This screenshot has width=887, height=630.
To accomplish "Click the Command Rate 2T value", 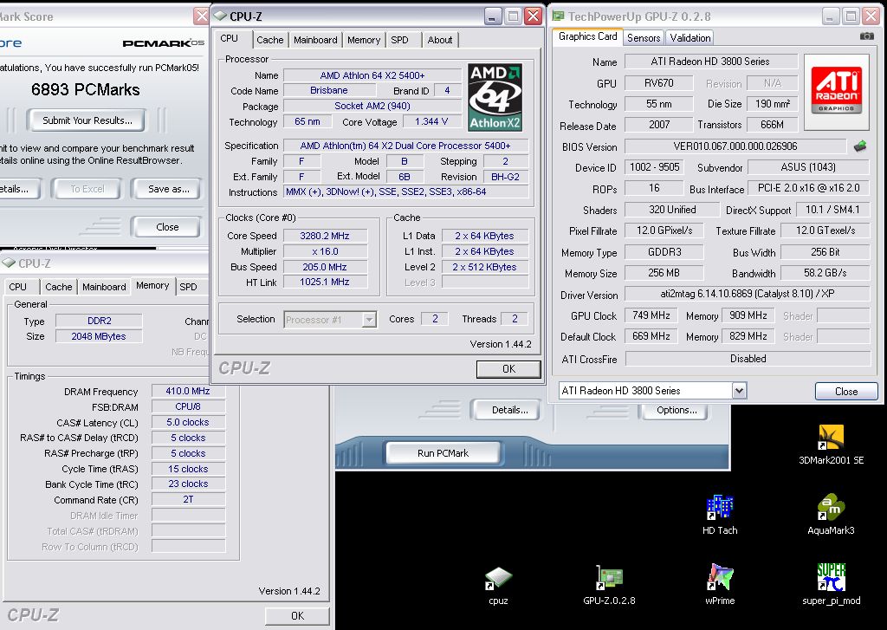I will (x=188, y=499).
